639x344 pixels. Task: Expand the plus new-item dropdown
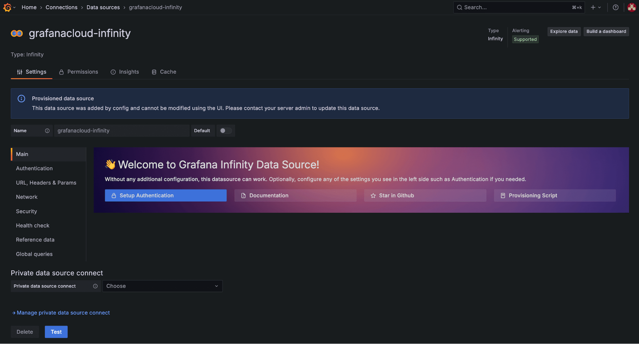pos(596,7)
